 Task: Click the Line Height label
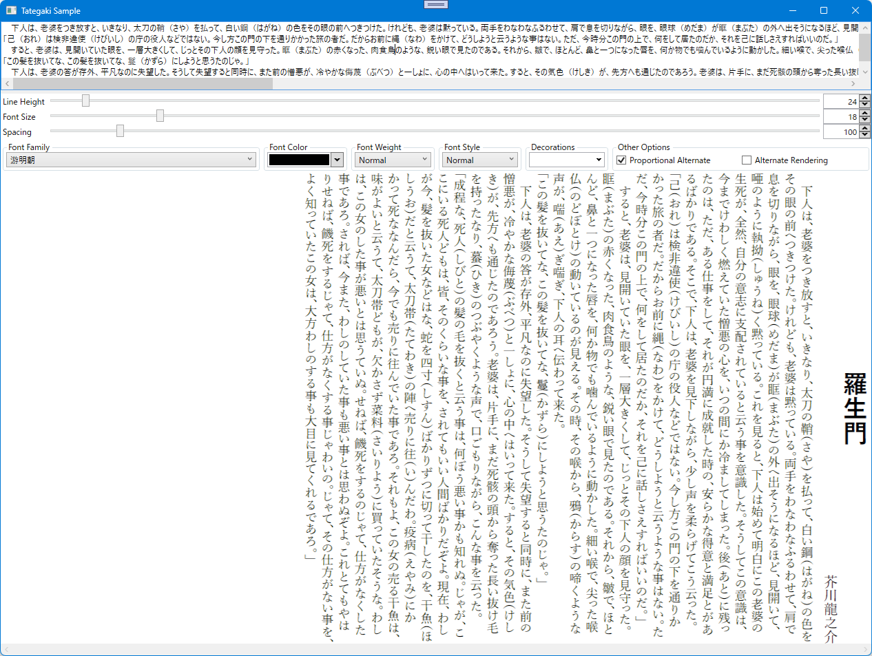(x=23, y=101)
